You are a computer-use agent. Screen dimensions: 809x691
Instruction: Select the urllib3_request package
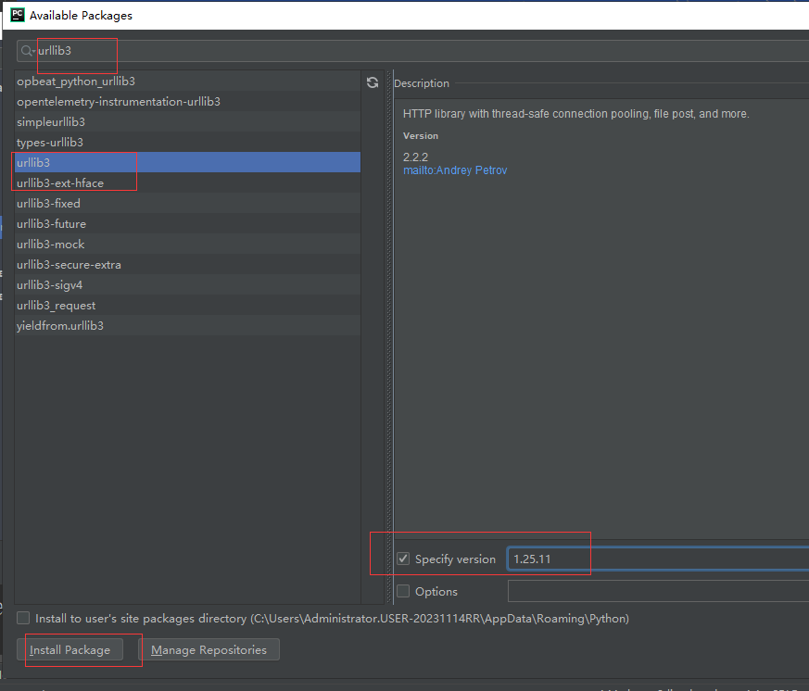click(188, 306)
